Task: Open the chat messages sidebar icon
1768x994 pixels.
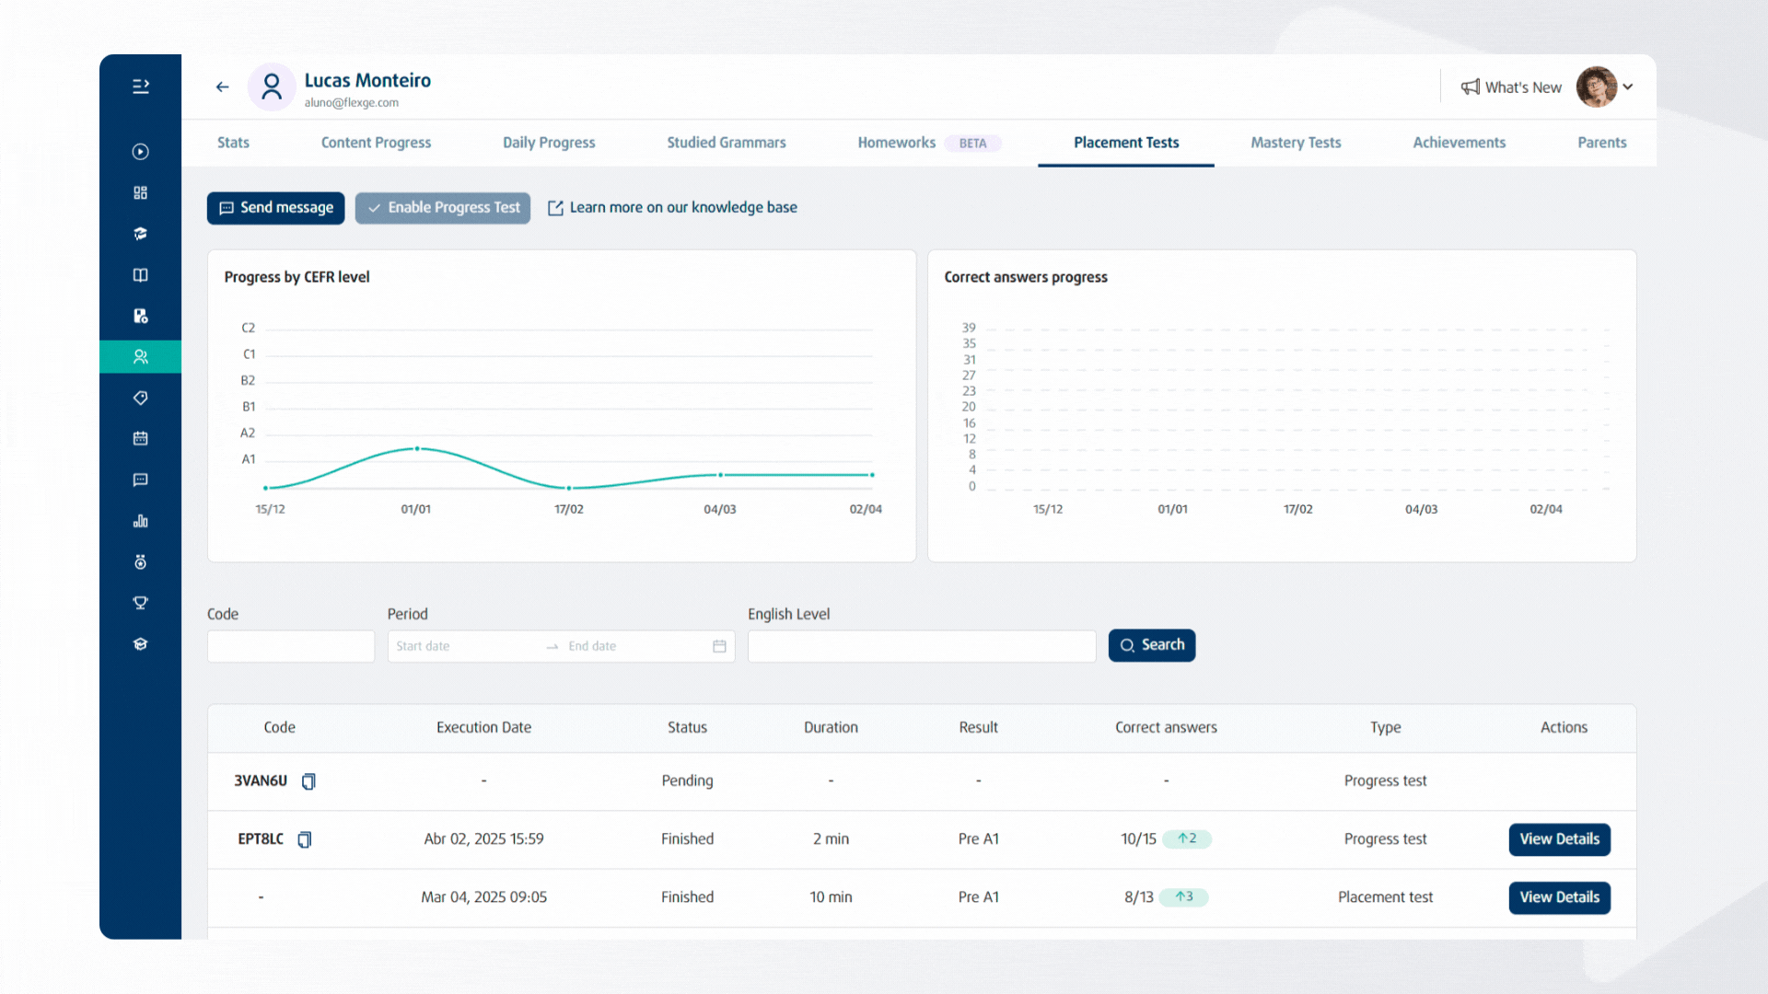Action: 141,480
